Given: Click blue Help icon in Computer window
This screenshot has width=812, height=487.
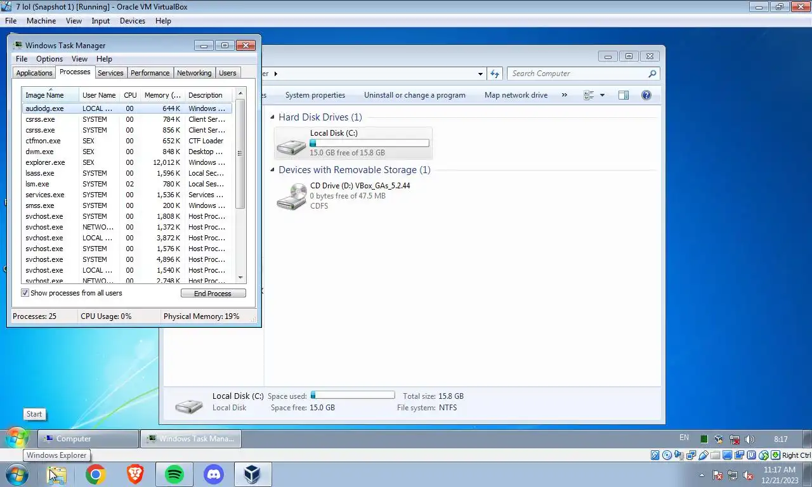Looking at the screenshot, I should 646,95.
